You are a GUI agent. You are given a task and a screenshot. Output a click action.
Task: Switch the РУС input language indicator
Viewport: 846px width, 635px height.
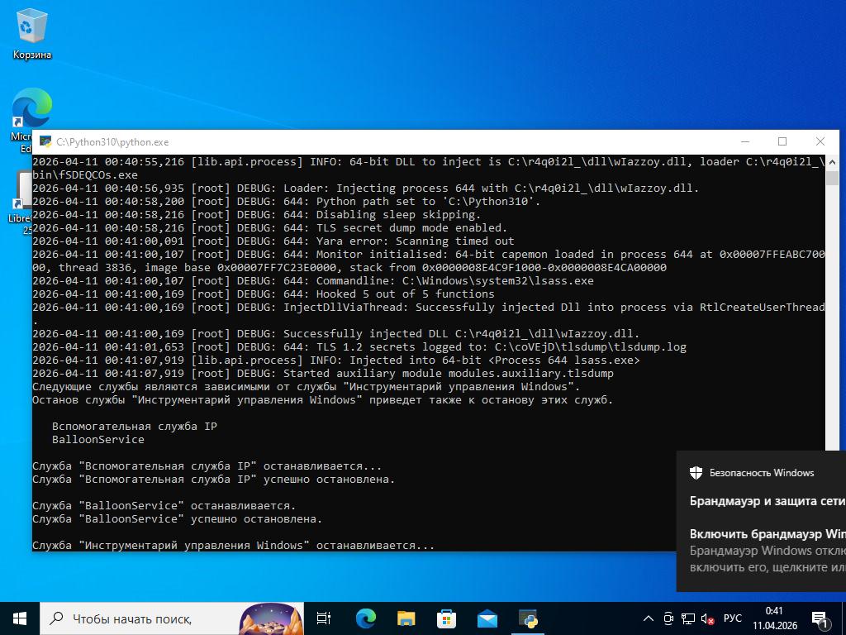[x=732, y=618]
